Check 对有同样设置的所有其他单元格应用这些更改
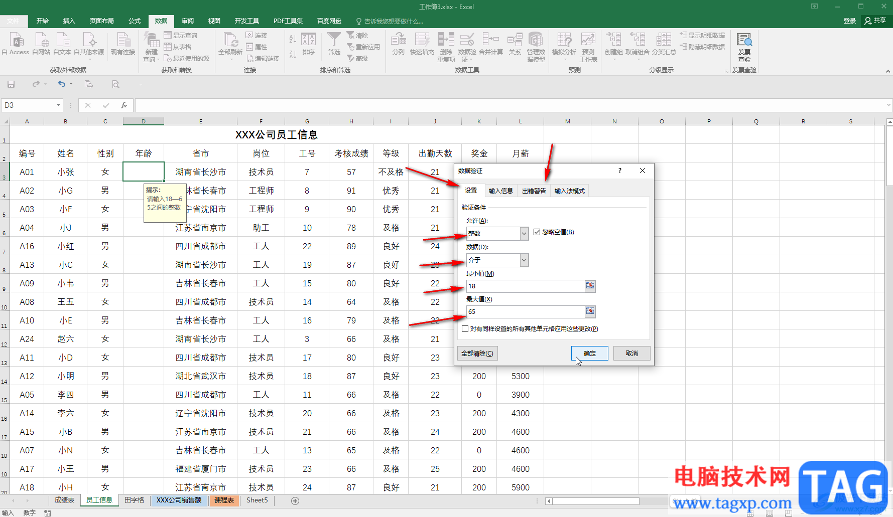Viewport: 893px width, 517px height. click(465, 329)
